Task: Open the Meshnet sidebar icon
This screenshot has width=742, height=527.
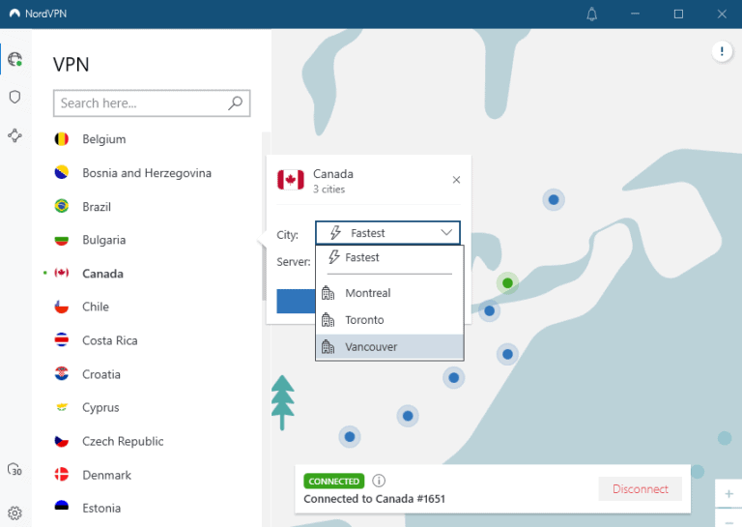Action: pos(14,135)
